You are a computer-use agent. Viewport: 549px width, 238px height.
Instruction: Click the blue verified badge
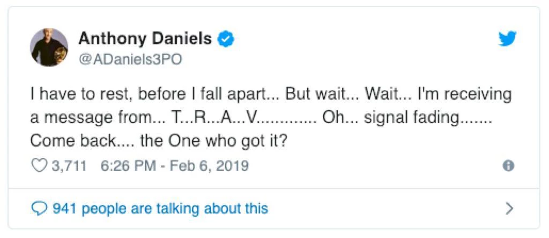coord(226,39)
